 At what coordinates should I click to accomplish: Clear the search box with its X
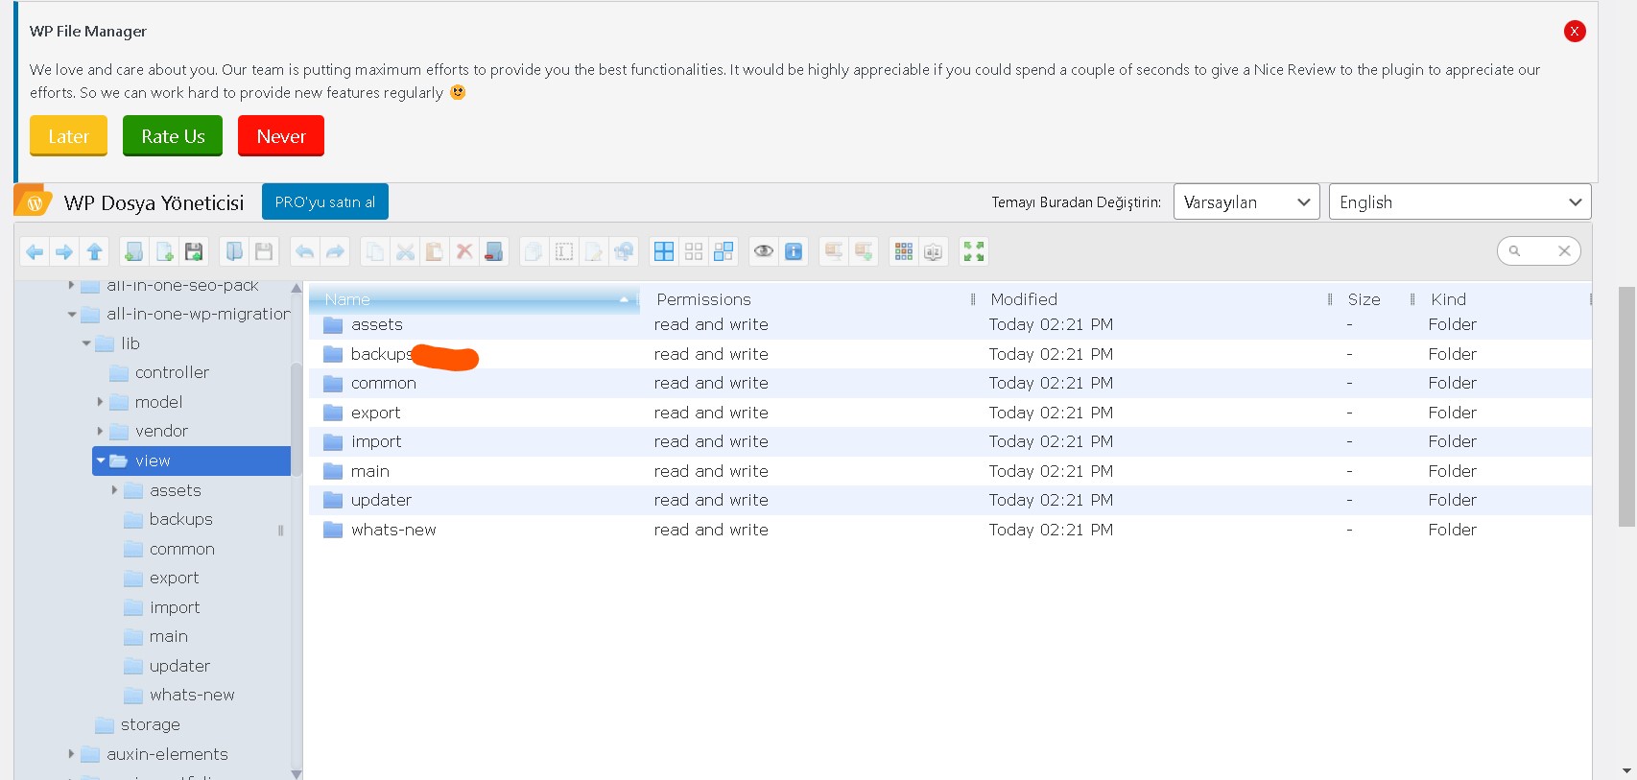[x=1564, y=251]
